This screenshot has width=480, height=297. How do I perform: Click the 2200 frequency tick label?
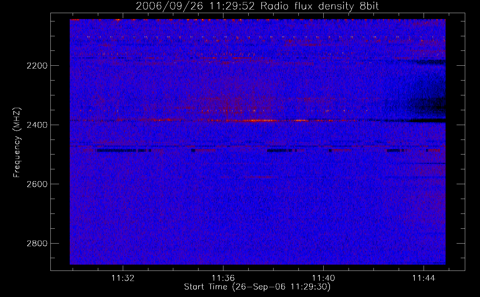tap(37, 66)
